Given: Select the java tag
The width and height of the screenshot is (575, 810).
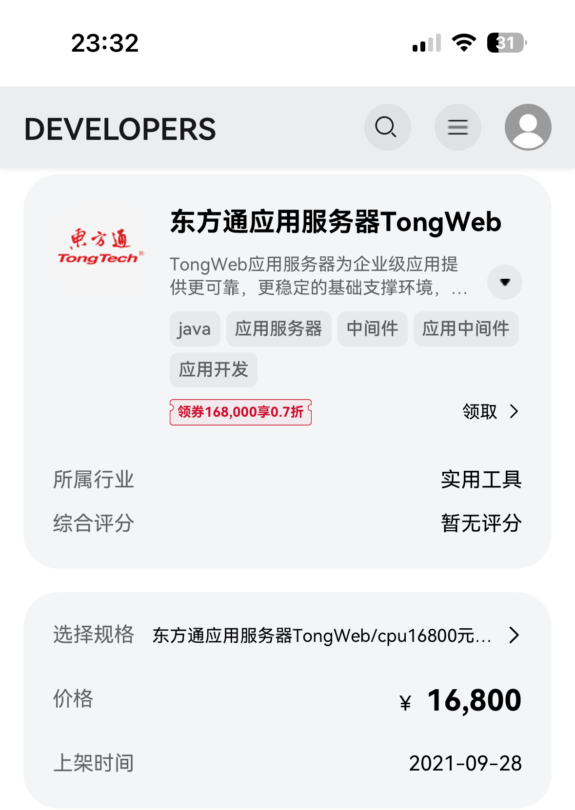Looking at the screenshot, I should 195,329.
